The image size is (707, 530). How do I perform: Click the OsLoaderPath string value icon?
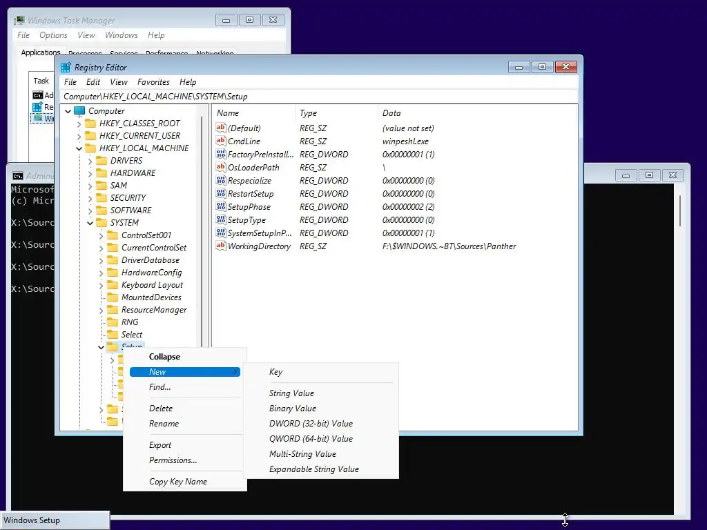(x=220, y=167)
